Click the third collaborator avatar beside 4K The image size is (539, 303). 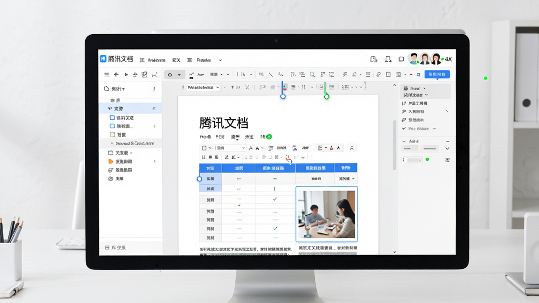[436, 59]
